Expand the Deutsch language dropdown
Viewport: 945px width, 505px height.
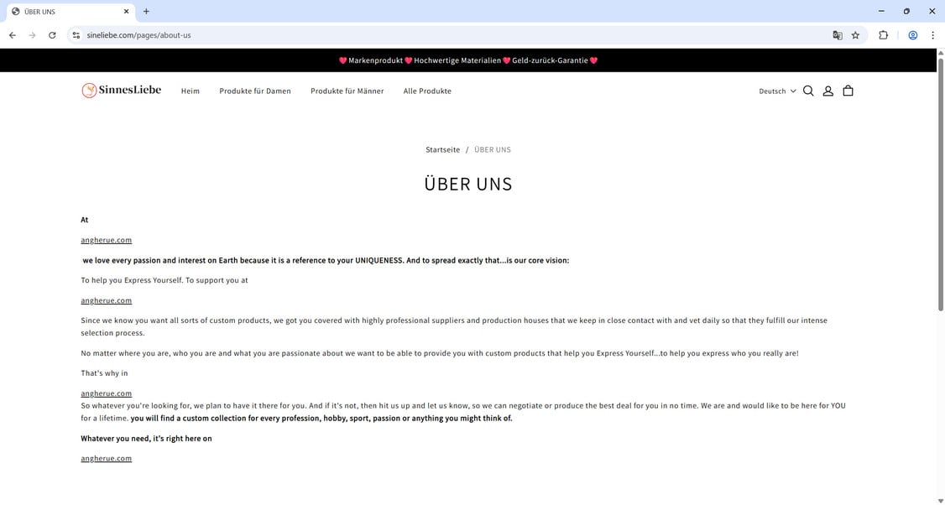click(x=777, y=91)
